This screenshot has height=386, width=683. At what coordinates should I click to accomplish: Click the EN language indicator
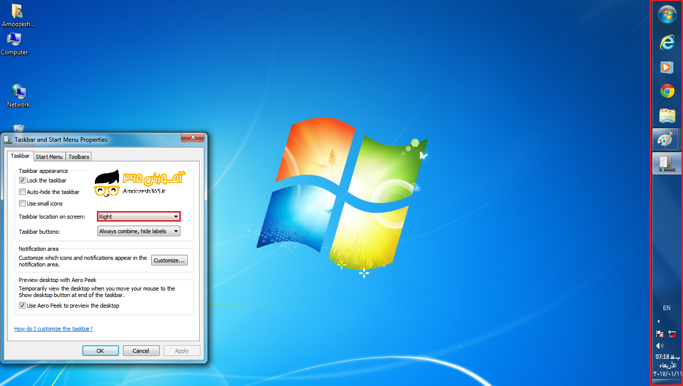click(x=666, y=308)
